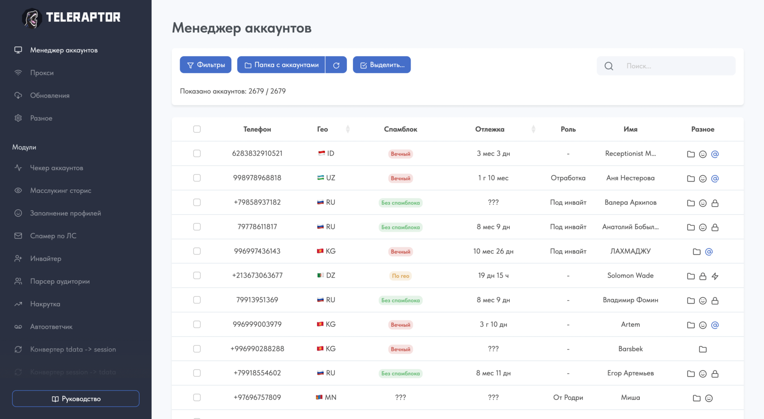
Task: Click the Teleraptor logo
Action: coord(71,18)
